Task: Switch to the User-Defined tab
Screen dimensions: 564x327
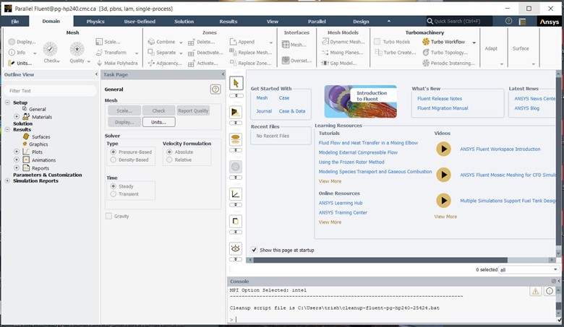Action: coord(140,22)
